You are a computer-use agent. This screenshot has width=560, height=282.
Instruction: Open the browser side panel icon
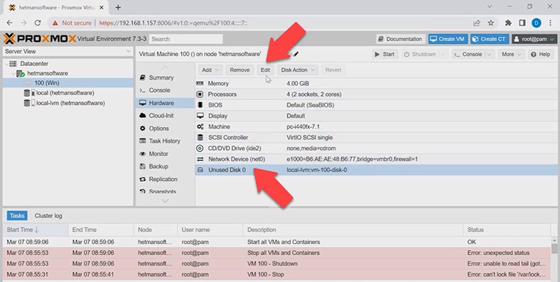[x=522, y=23]
